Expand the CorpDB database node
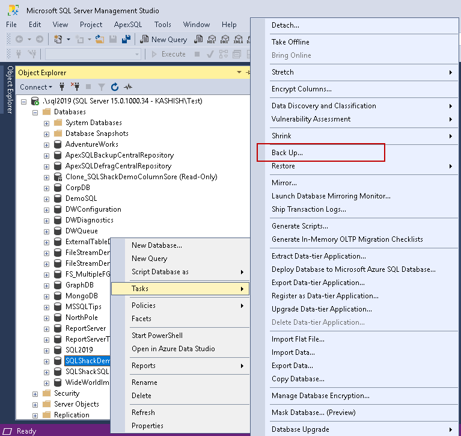 tap(46, 188)
